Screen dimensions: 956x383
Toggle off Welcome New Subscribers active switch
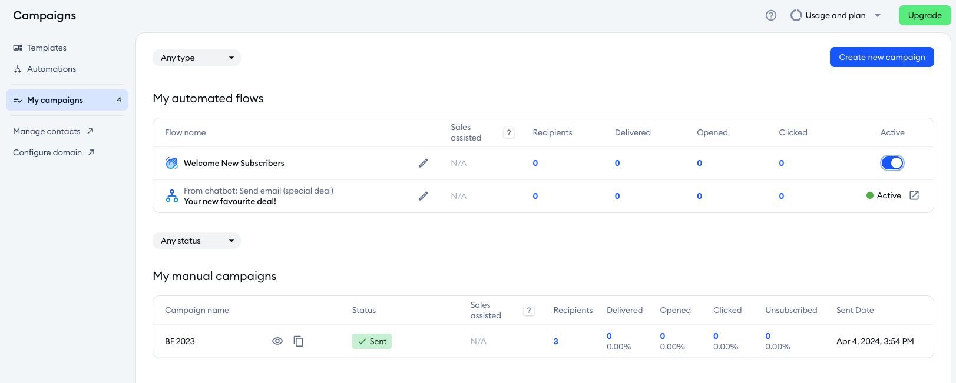[x=892, y=163]
